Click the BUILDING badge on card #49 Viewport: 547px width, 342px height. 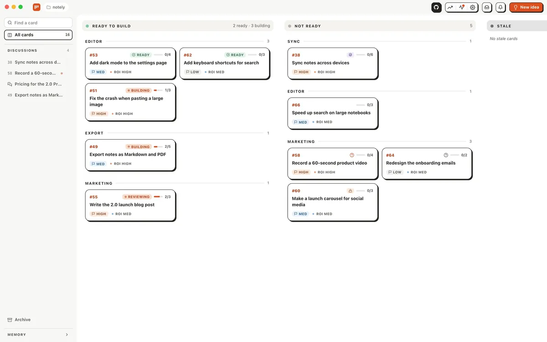[x=139, y=147]
